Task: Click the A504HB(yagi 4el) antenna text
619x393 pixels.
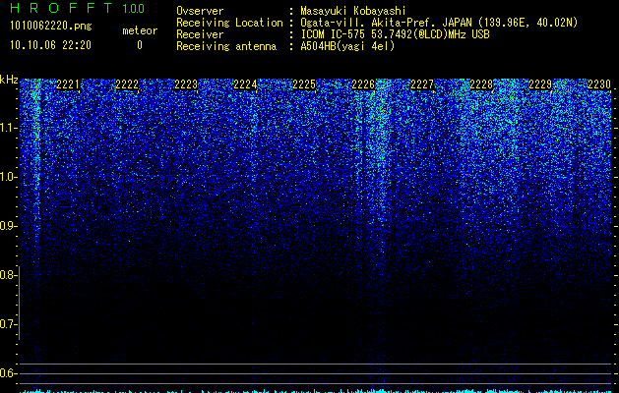Action: click(x=347, y=46)
